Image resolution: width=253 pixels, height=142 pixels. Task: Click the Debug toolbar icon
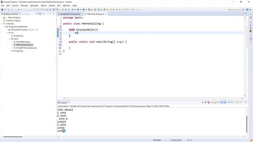click(x=73, y=9)
